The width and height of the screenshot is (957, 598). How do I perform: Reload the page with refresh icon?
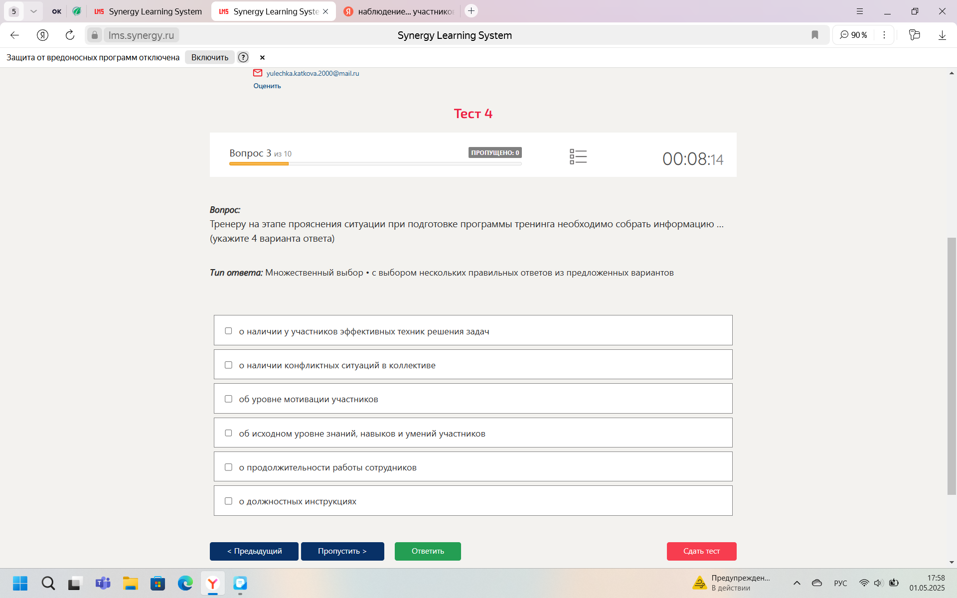click(x=70, y=35)
